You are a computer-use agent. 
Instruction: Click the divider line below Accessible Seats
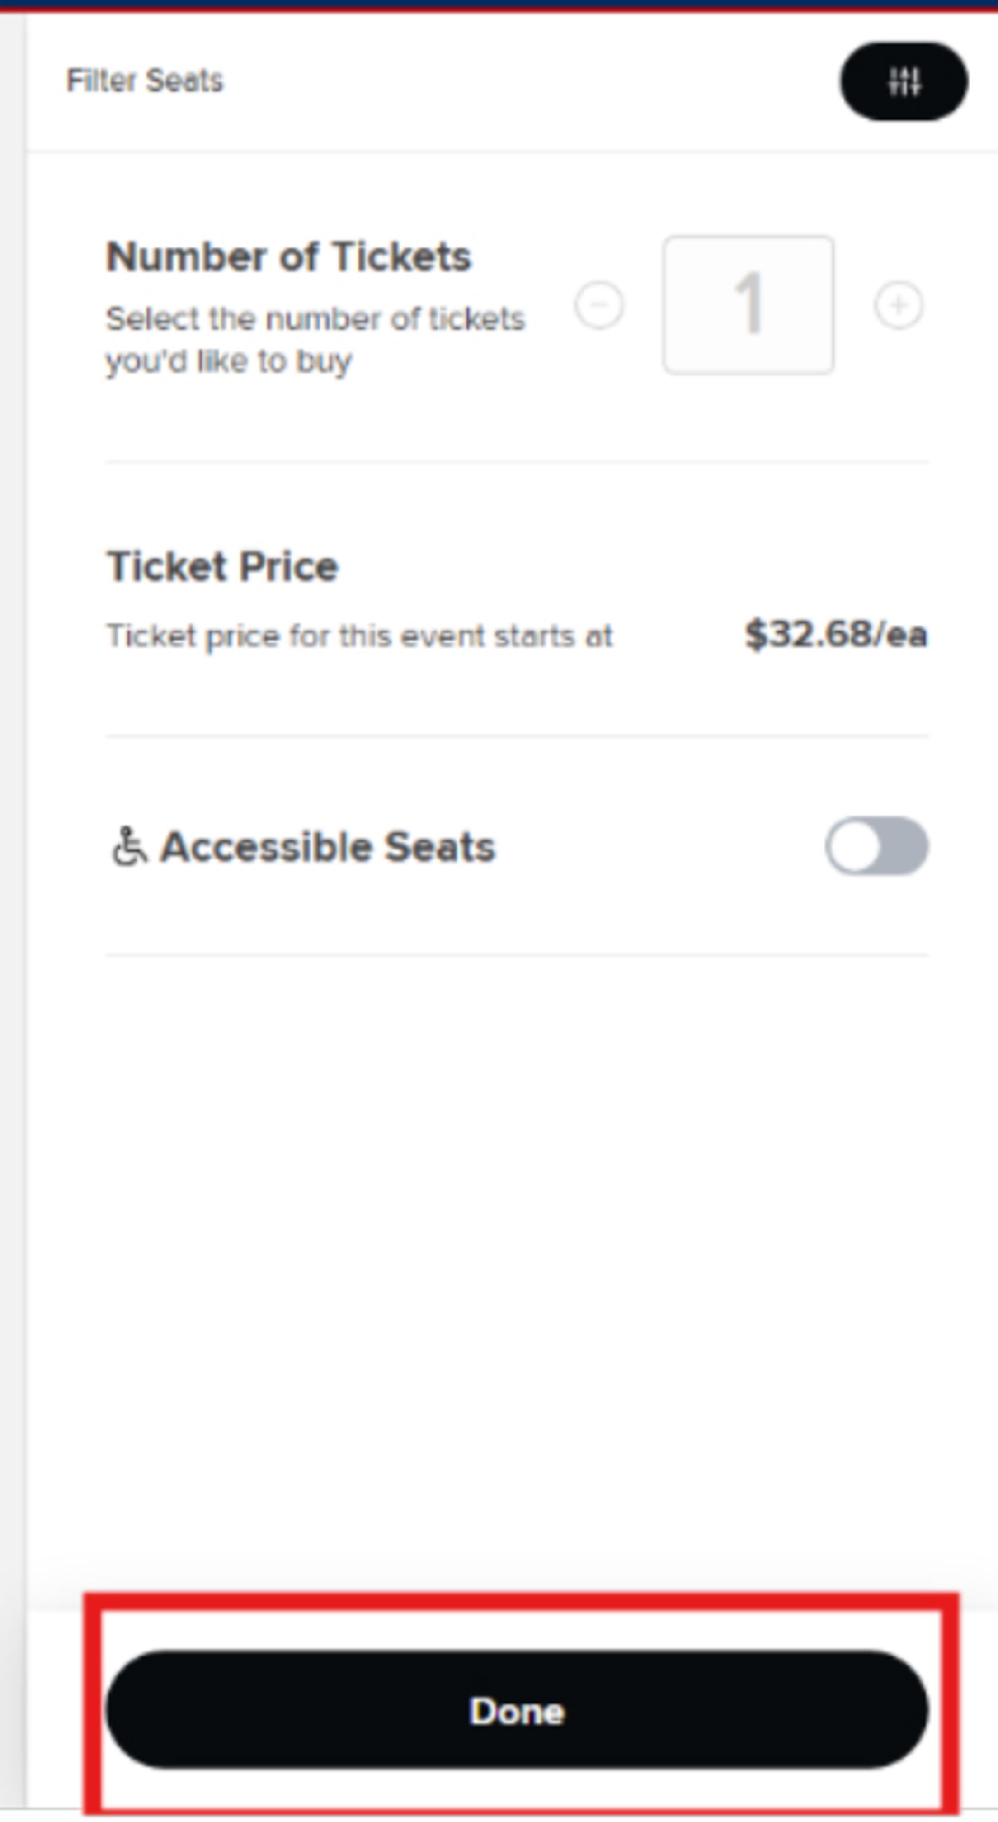pos(516,955)
